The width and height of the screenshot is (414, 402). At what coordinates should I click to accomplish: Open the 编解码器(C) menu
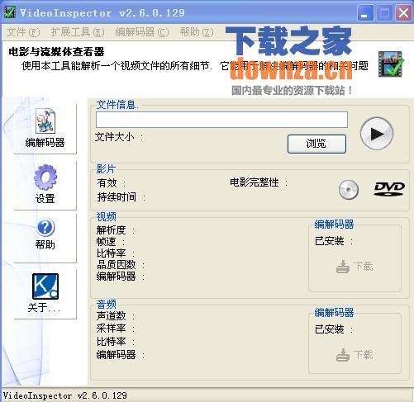point(142,32)
